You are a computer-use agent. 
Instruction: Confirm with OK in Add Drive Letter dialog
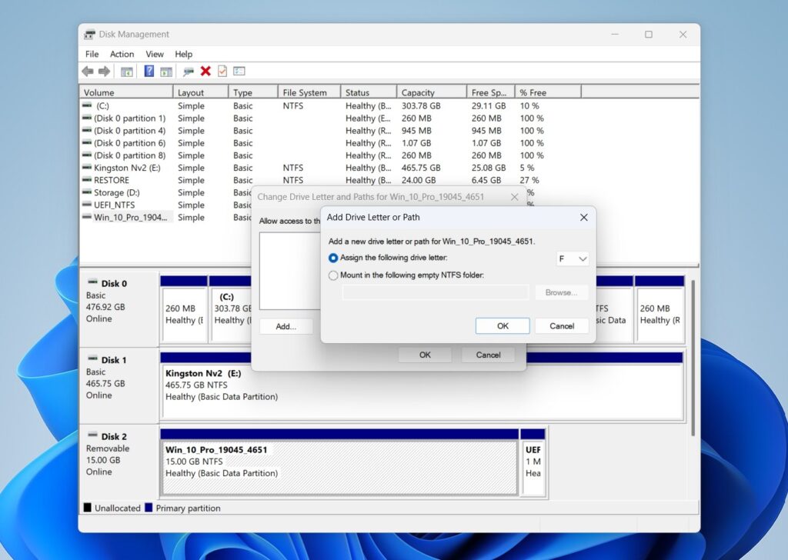point(503,326)
